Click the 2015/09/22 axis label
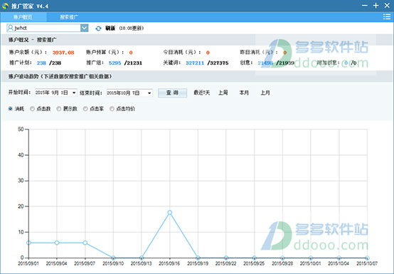The image size is (394, 274). click(226, 263)
